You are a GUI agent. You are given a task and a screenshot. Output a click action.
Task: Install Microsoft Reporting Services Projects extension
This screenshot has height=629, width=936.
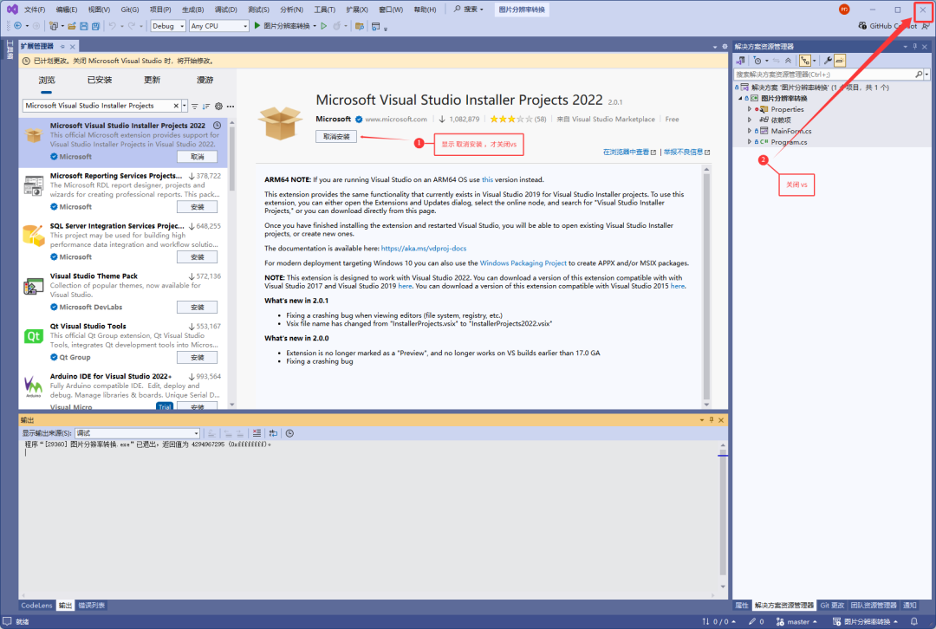click(x=197, y=207)
